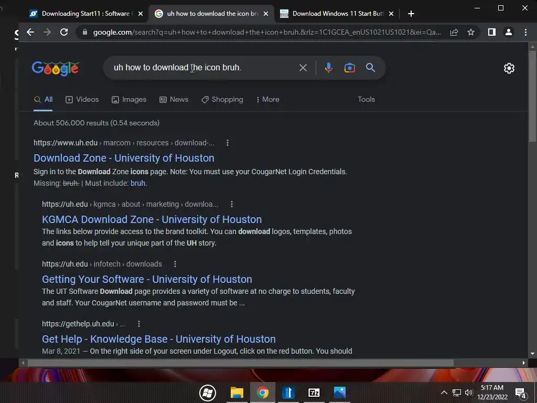The height and width of the screenshot is (403, 537).
Task: Click the https://www.uh.edu marcom breadcrumb
Action: (124, 143)
